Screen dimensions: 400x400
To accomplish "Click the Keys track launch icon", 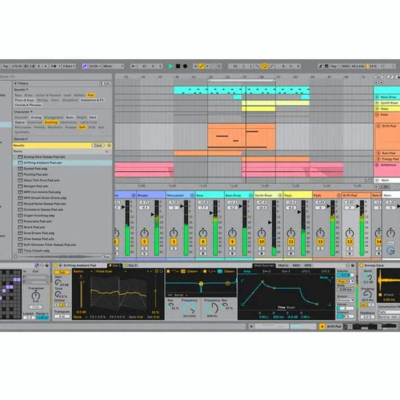I will pos(377,108).
